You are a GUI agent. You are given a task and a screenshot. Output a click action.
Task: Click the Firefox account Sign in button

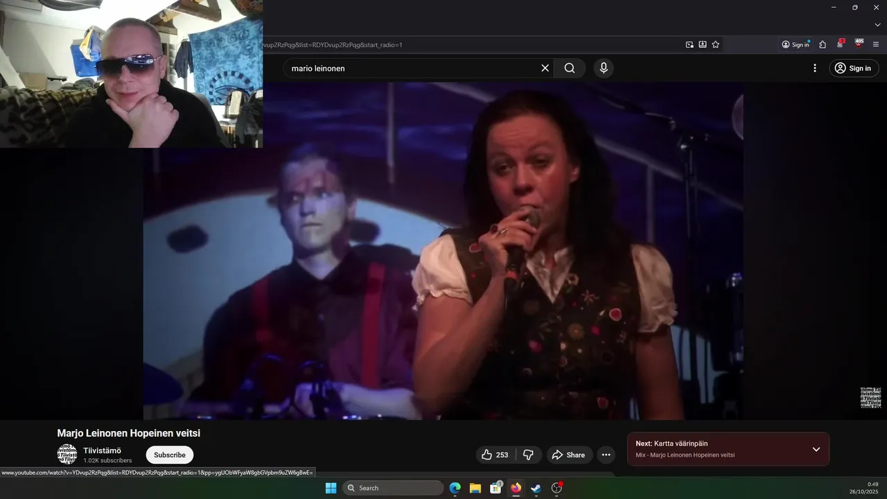pos(796,44)
